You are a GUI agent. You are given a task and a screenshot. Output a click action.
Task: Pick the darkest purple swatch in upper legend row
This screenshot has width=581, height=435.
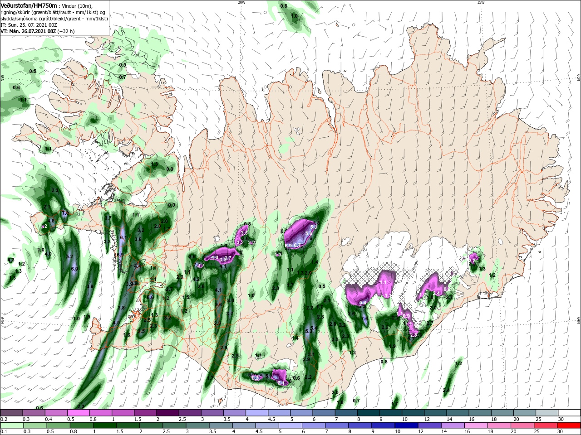tap(167, 413)
